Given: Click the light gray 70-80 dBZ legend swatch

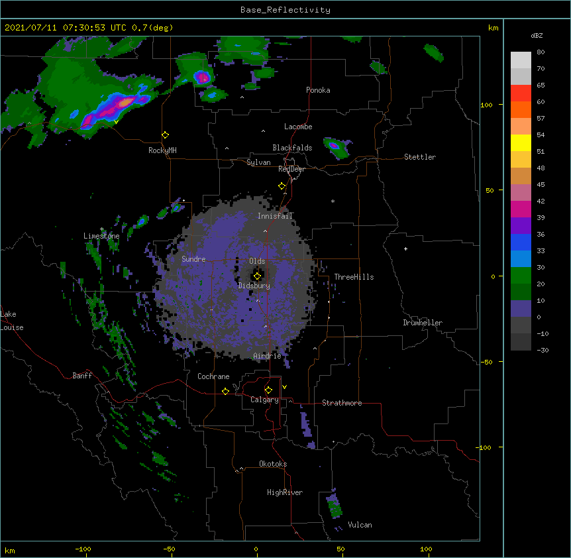Looking at the screenshot, I should 521,60.
